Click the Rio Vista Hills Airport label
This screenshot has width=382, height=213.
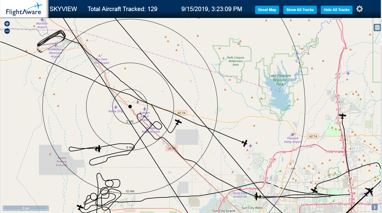[x=101, y=61]
